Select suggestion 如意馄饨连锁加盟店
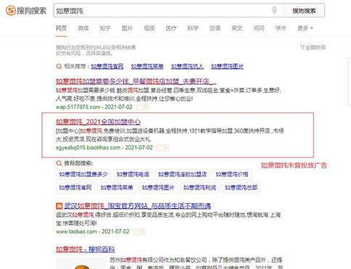The width and height of the screenshot is (351, 269). click(183, 175)
